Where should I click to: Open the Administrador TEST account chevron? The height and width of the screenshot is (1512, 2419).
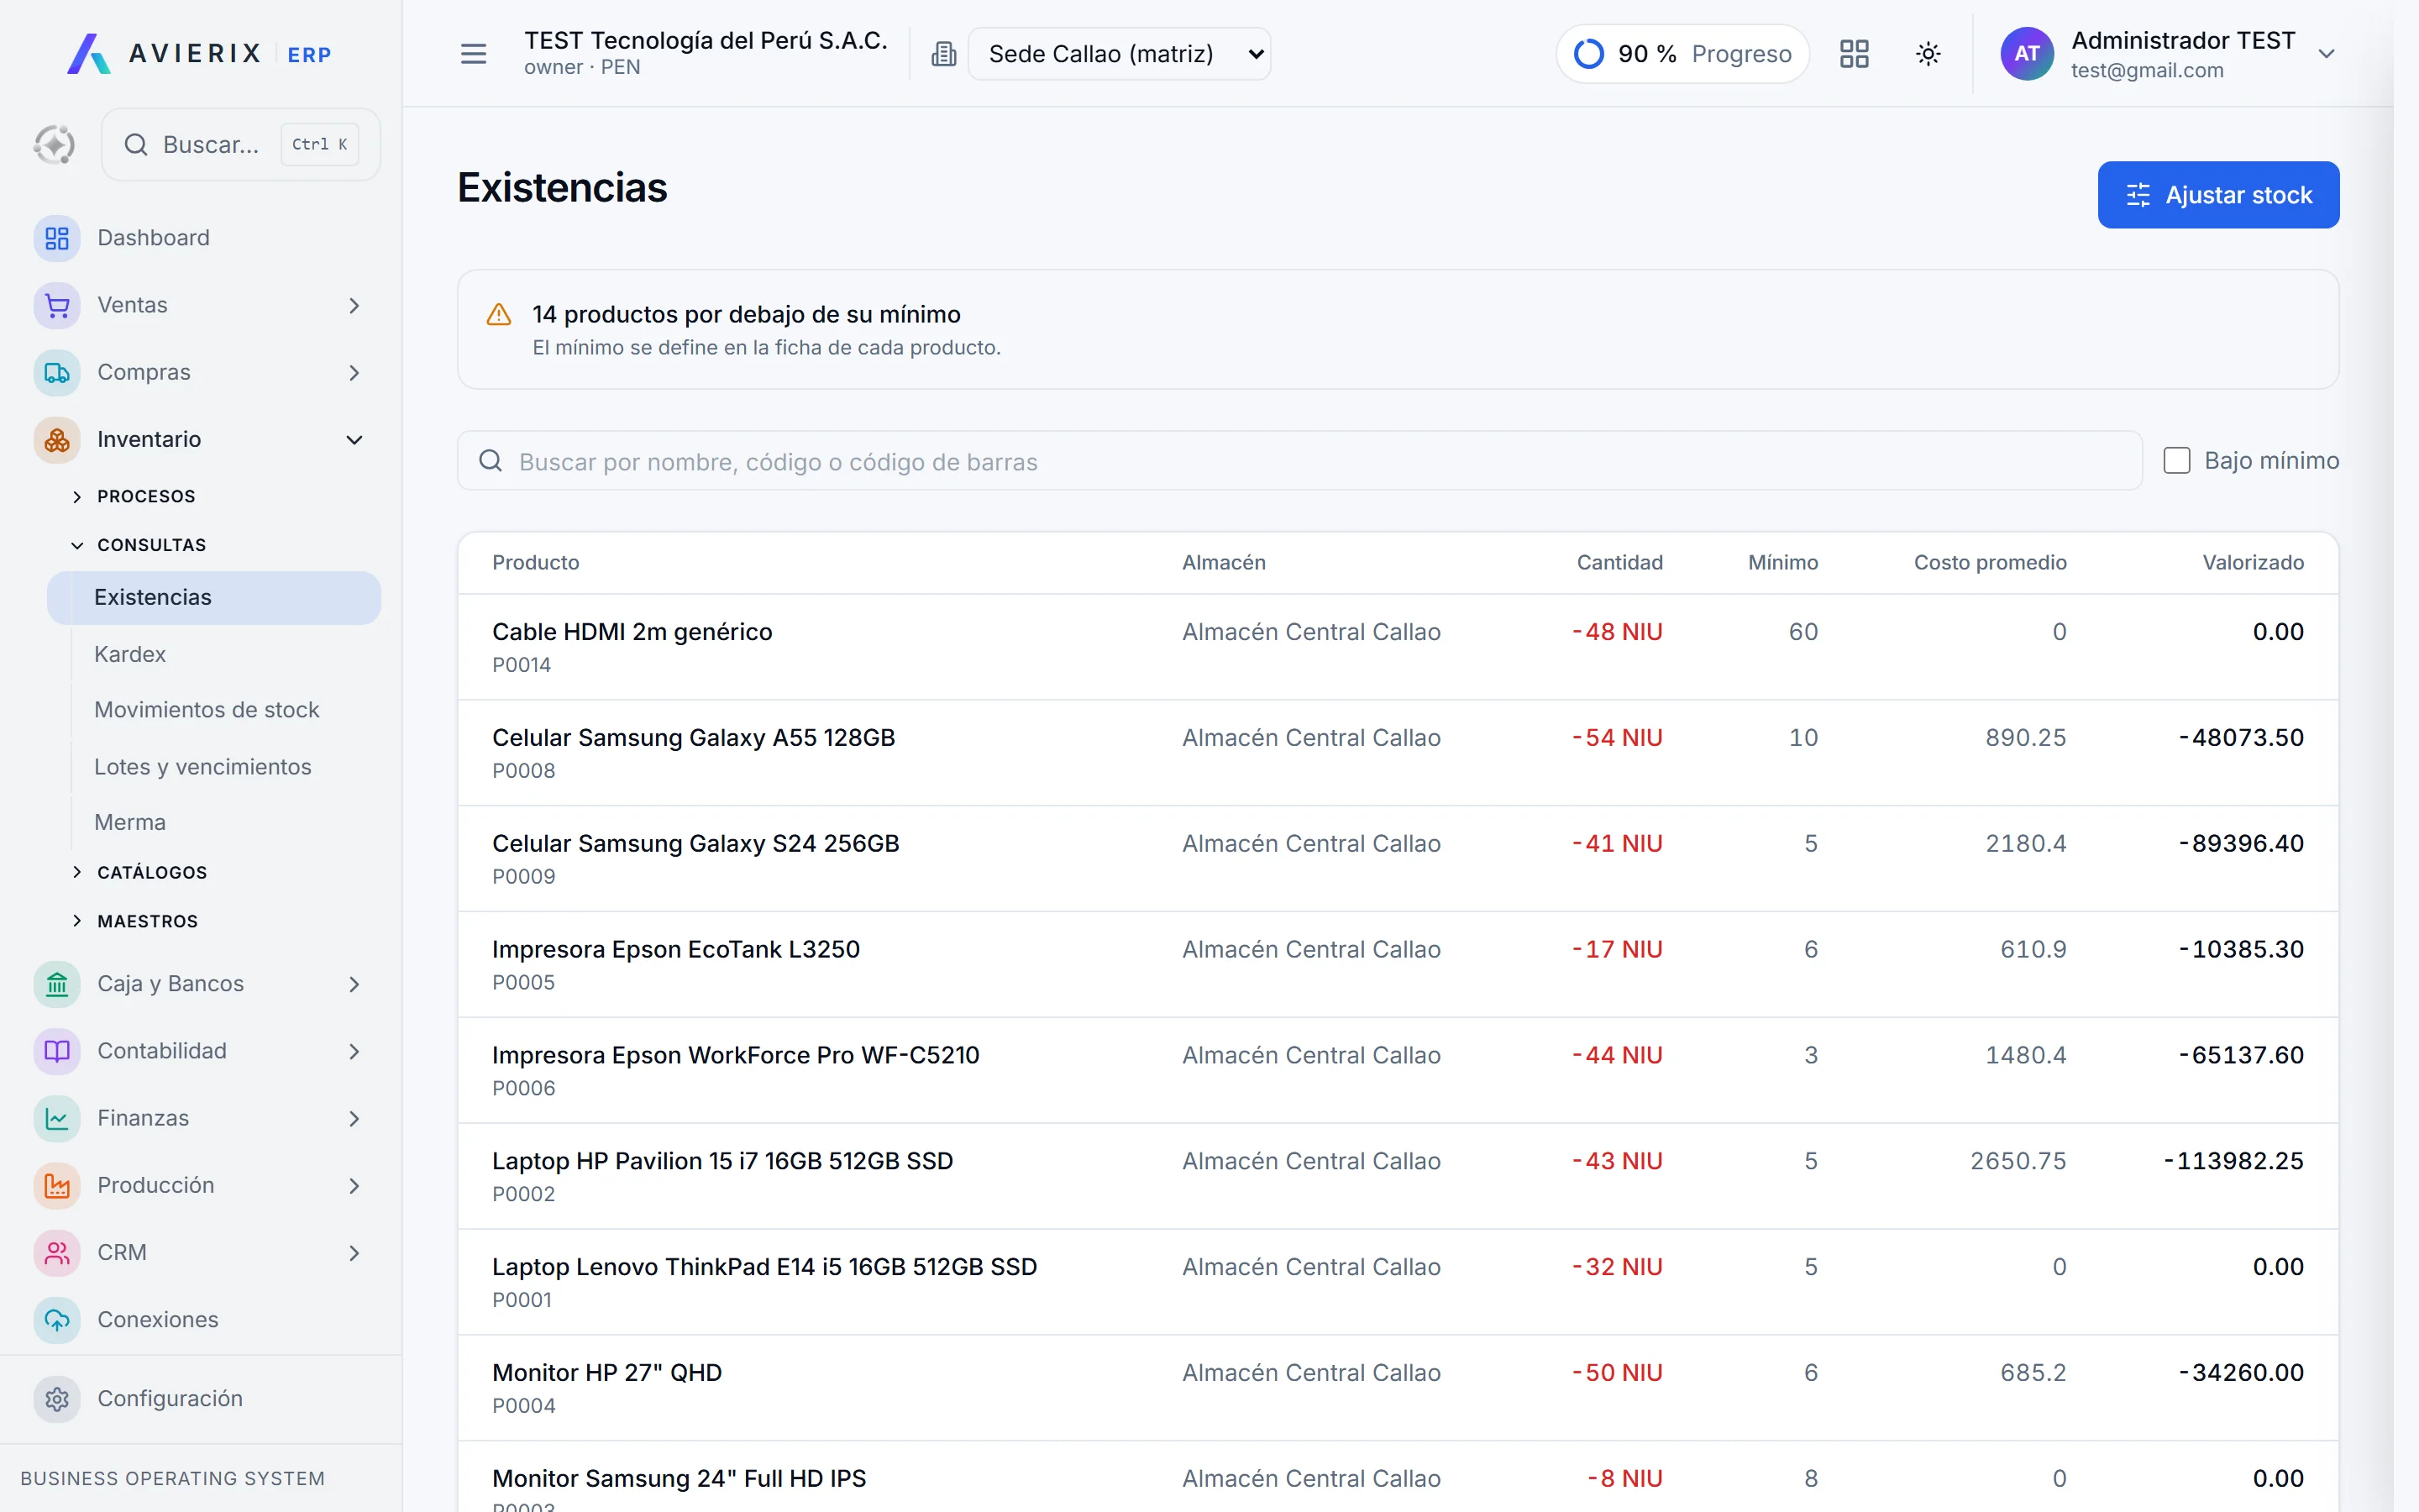2327,54
